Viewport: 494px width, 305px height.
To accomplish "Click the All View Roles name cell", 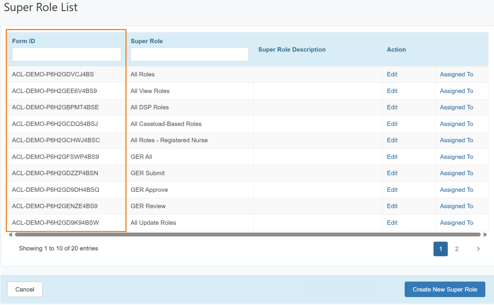I will click(x=150, y=91).
